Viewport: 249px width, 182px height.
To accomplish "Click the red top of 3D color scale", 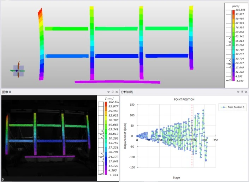I will click(x=233, y=11).
